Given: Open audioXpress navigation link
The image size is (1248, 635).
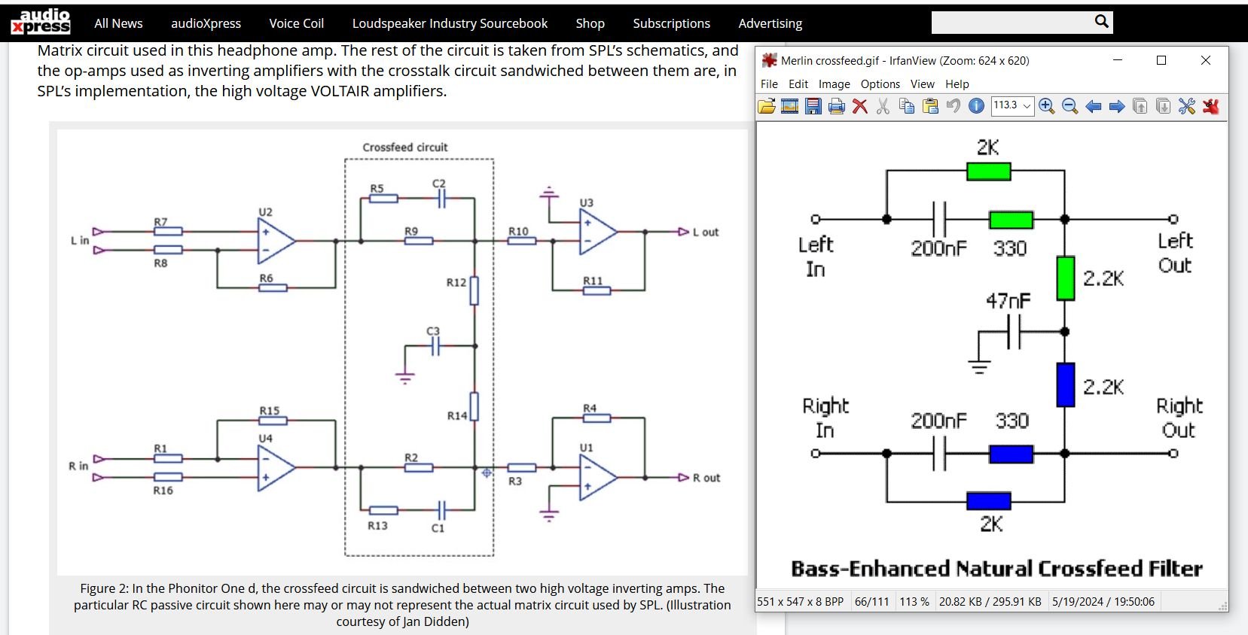Looking at the screenshot, I should (206, 23).
